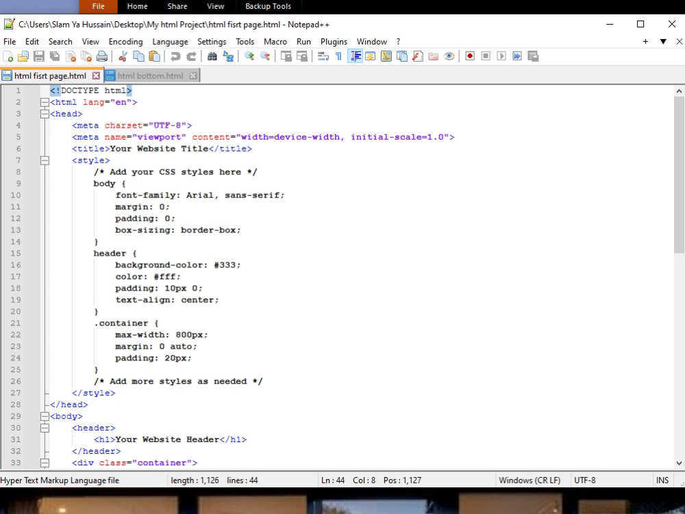Collapse the container div fold, line 33
Image resolution: width=685 pixels, height=514 pixels.
tap(45, 463)
